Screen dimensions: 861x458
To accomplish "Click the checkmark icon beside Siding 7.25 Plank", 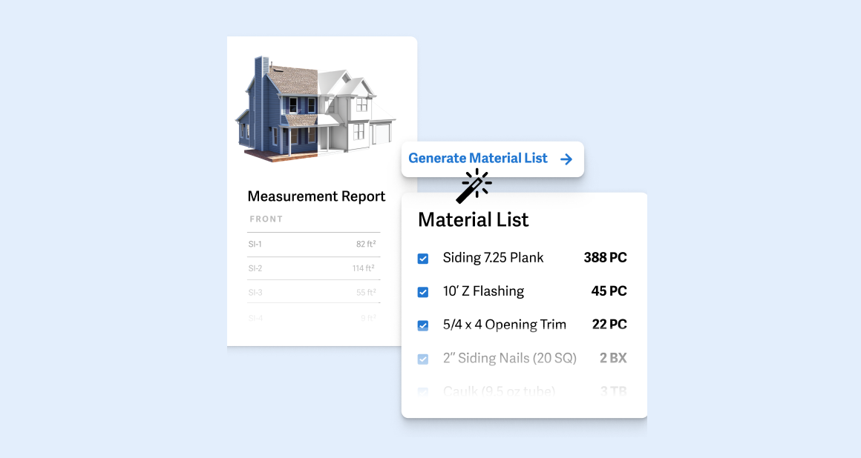I will [423, 258].
